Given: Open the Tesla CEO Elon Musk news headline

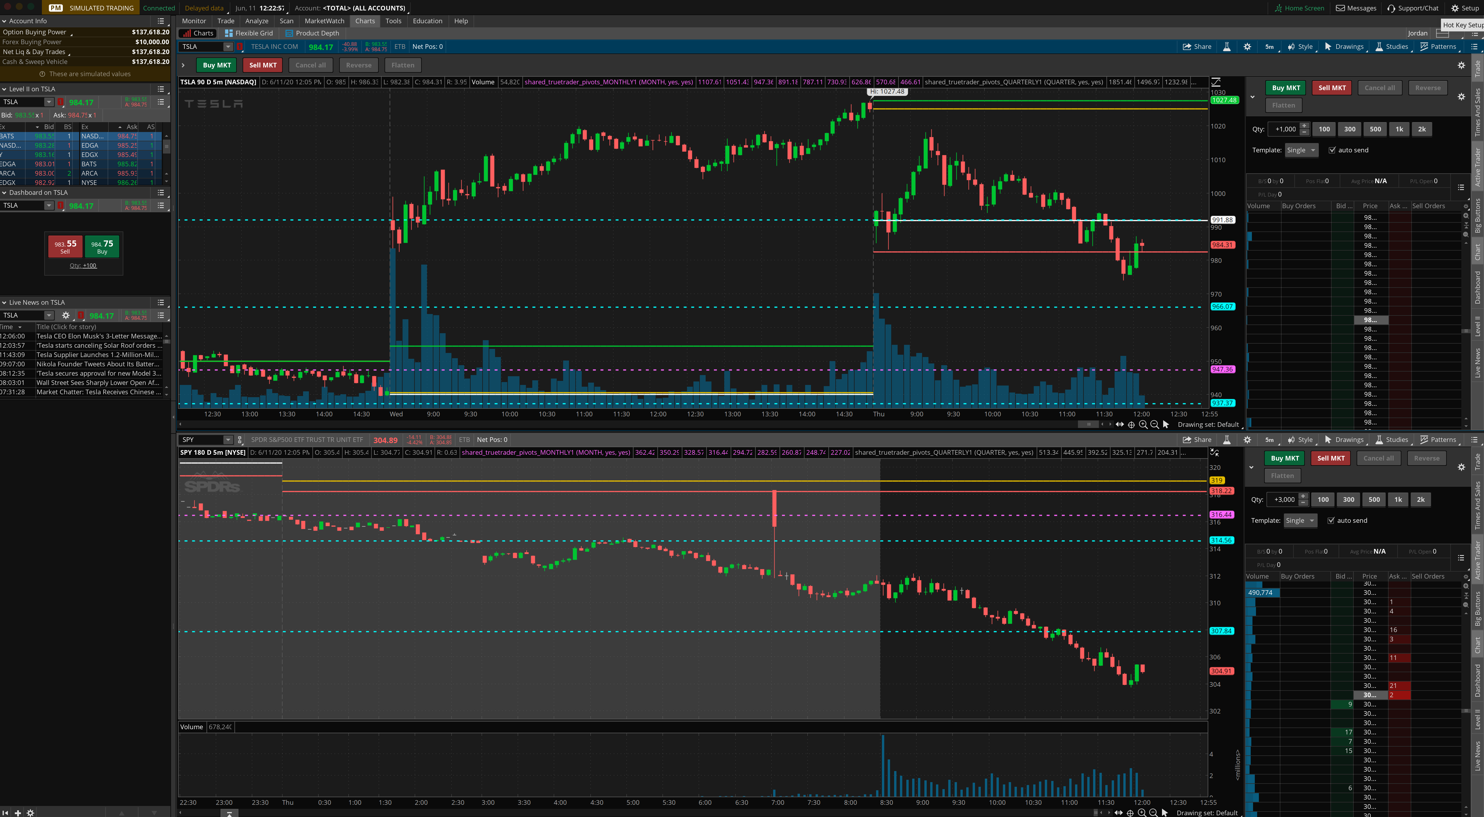Looking at the screenshot, I should point(99,336).
